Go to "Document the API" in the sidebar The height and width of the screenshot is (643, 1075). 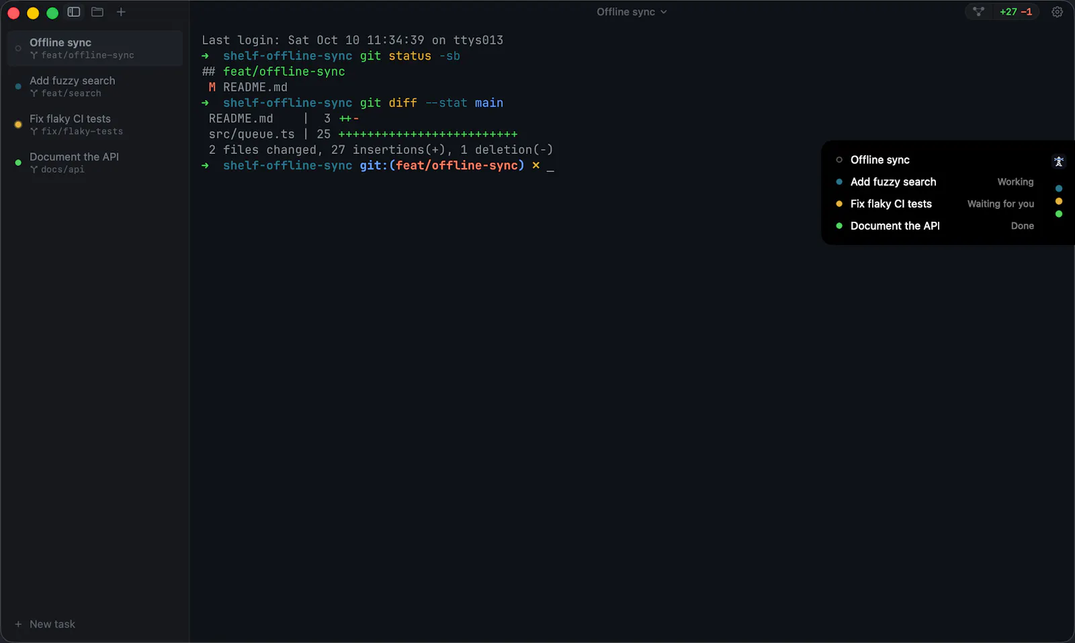point(95,163)
